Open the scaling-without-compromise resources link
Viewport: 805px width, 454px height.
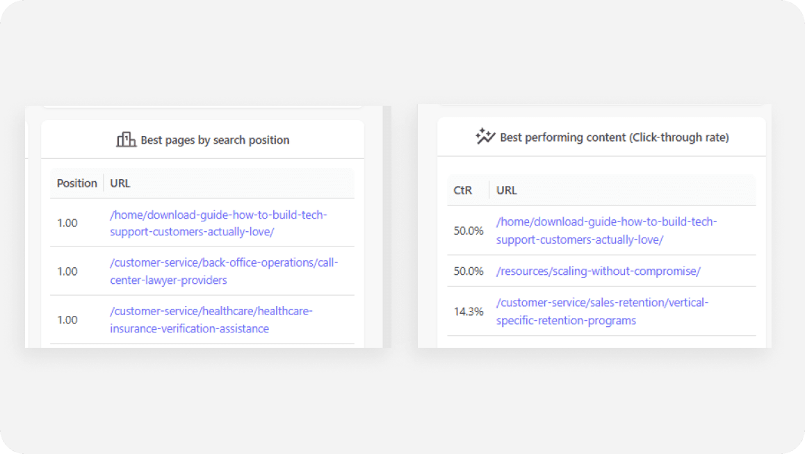click(598, 271)
